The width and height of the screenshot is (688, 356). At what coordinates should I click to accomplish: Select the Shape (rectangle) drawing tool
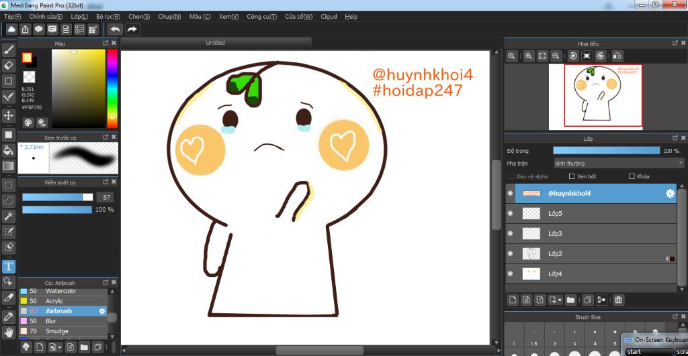tap(8, 81)
